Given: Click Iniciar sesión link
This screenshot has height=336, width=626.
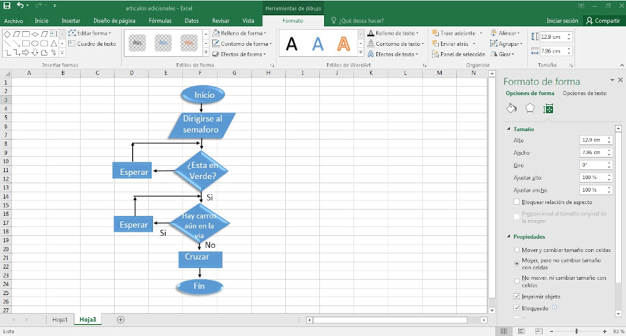Looking at the screenshot, I should tap(562, 21).
